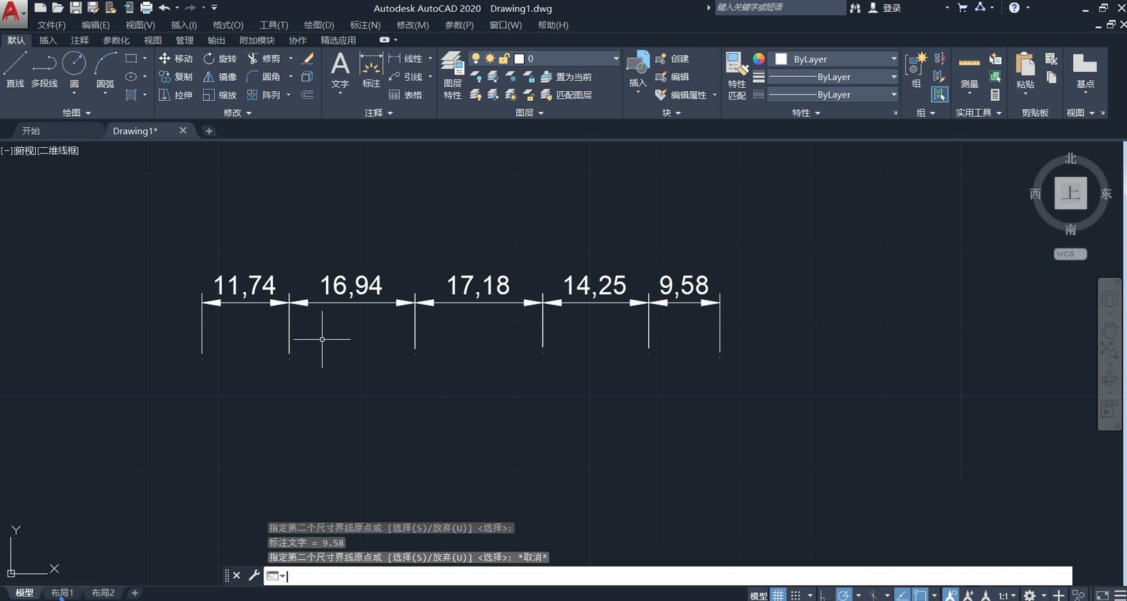This screenshot has height=601, width=1127.
Task: Toggle 2D object snap in status bar
Action: 920,595
